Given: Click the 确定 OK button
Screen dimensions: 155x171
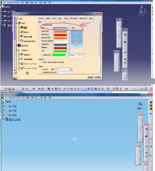Looking at the screenshot, I should tap(90, 77).
